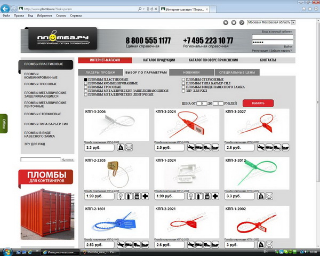Screen dimensions: 320x256
Task: Click the envelope icon under КПП-3-2006
Action: pos(129,147)
